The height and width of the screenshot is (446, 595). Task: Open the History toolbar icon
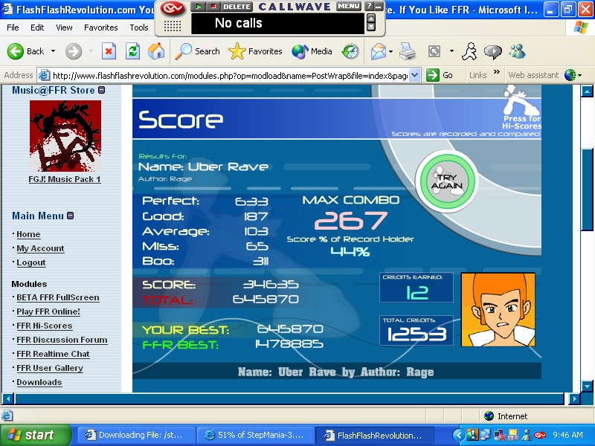click(350, 51)
